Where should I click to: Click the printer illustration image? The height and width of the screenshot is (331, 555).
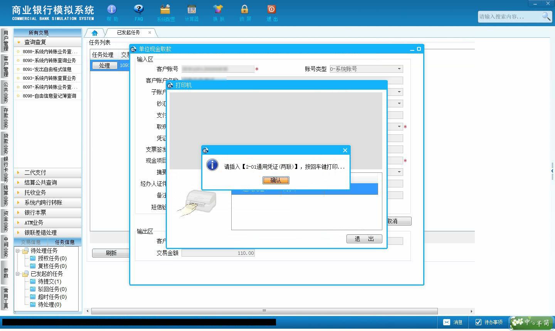197,203
